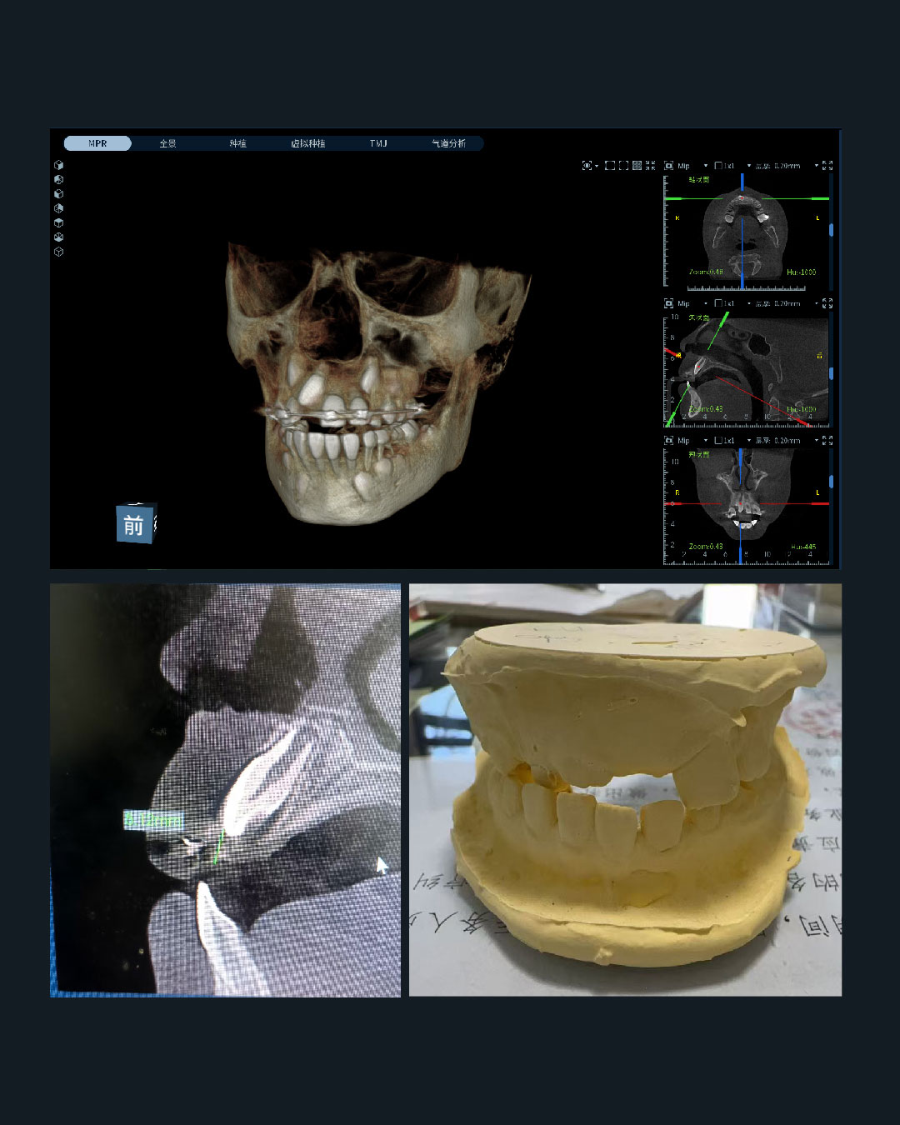Open 1x1 layout dropdown in axial view
Image resolution: width=900 pixels, height=1125 pixels.
click(749, 166)
